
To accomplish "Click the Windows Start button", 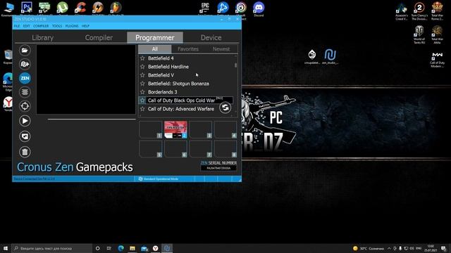I will click(x=6, y=248).
